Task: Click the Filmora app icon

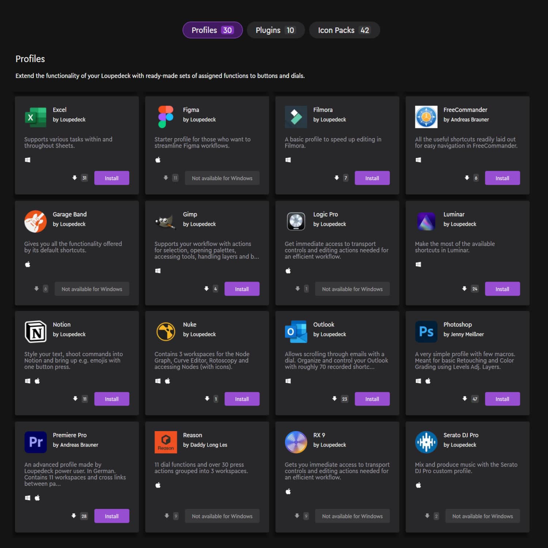Action: click(x=296, y=117)
